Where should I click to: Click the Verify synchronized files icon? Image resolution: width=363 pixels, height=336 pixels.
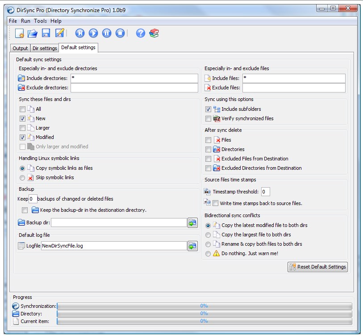(x=217, y=118)
